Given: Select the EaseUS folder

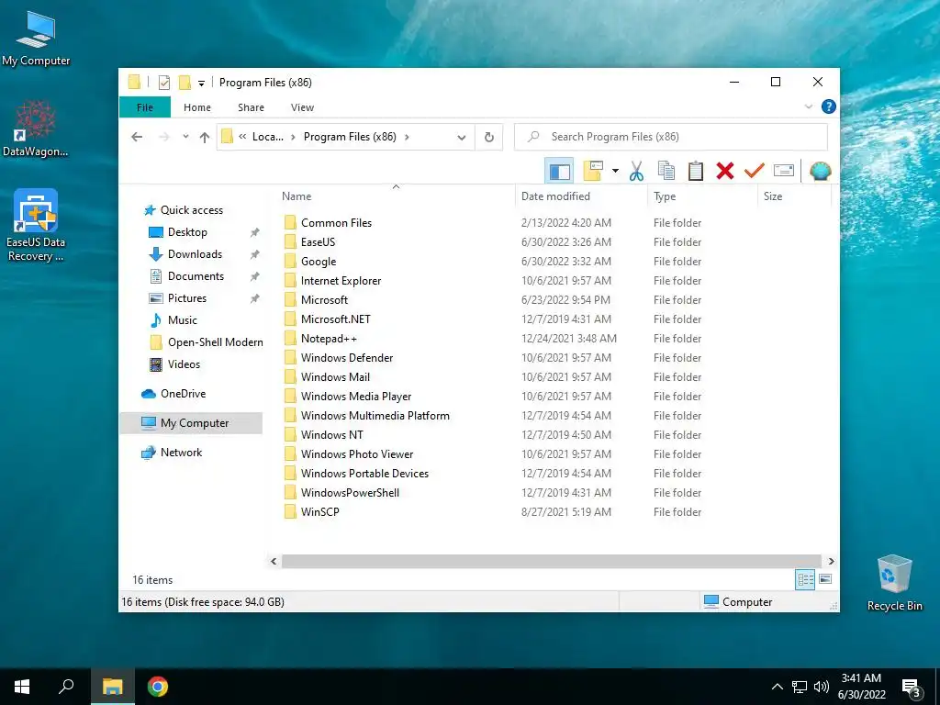Looking at the screenshot, I should pyautogui.click(x=318, y=242).
